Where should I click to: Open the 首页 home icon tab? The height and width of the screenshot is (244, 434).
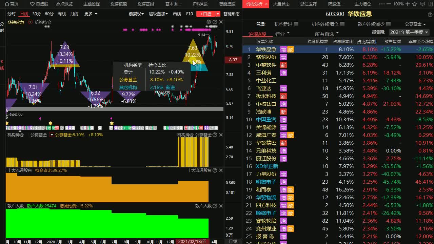tap(12, 4)
